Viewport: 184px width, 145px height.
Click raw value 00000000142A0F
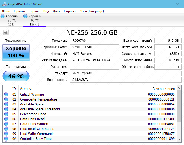[x=161, y=119]
